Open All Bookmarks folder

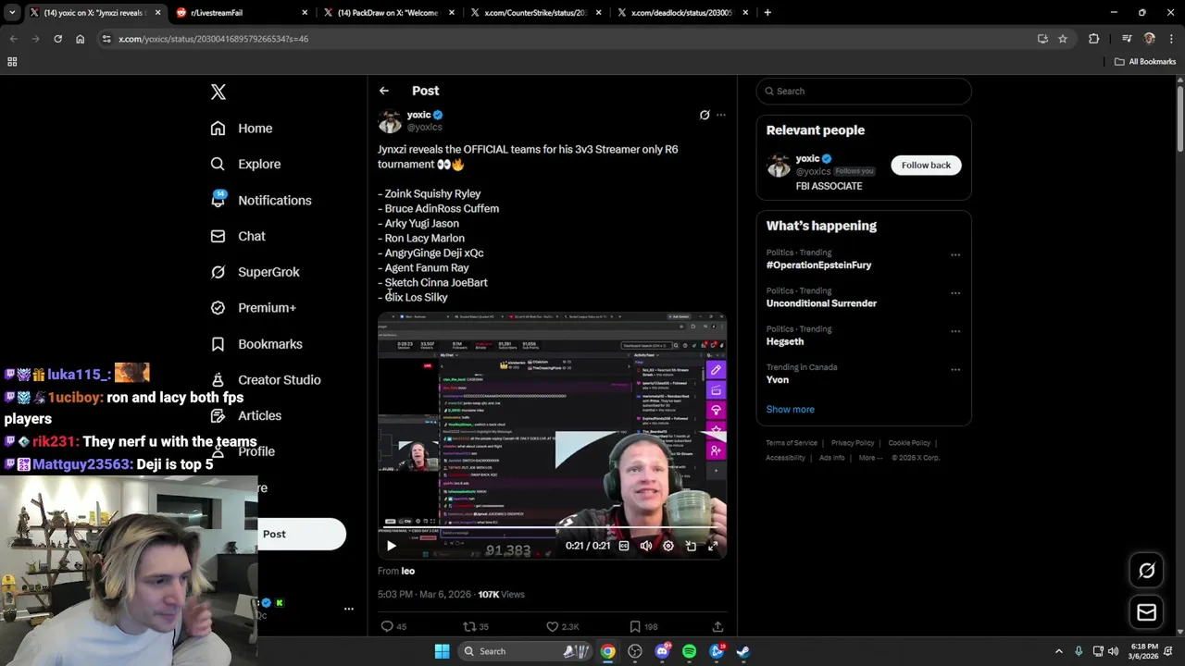(1145, 62)
